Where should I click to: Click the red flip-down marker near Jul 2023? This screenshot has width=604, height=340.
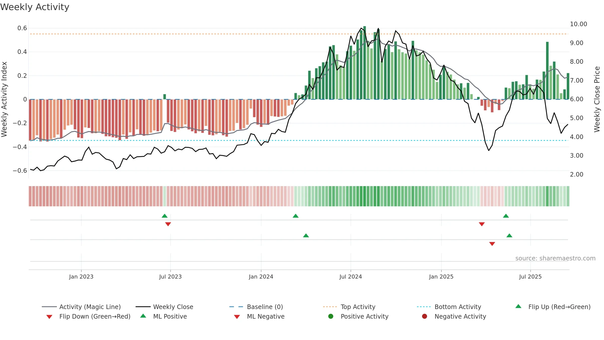168,224
